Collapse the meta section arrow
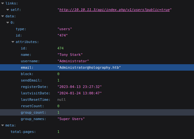 click(x=3, y=125)
